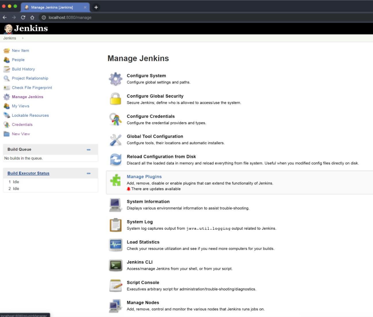The width and height of the screenshot is (373, 317).
Task: Open the Jenkins CLI heading link
Action: 140,262
